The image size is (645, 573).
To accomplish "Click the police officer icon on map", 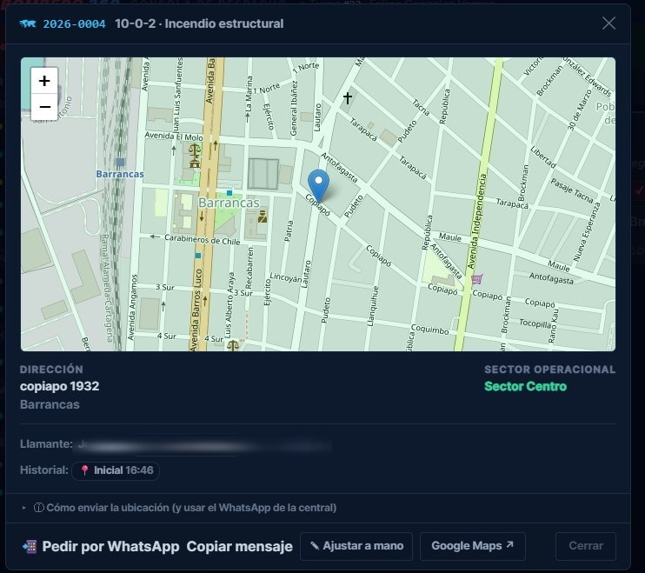I will [262, 216].
